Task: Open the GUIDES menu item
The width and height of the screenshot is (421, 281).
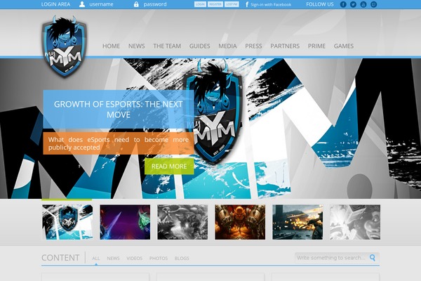Action: pyautogui.click(x=199, y=46)
